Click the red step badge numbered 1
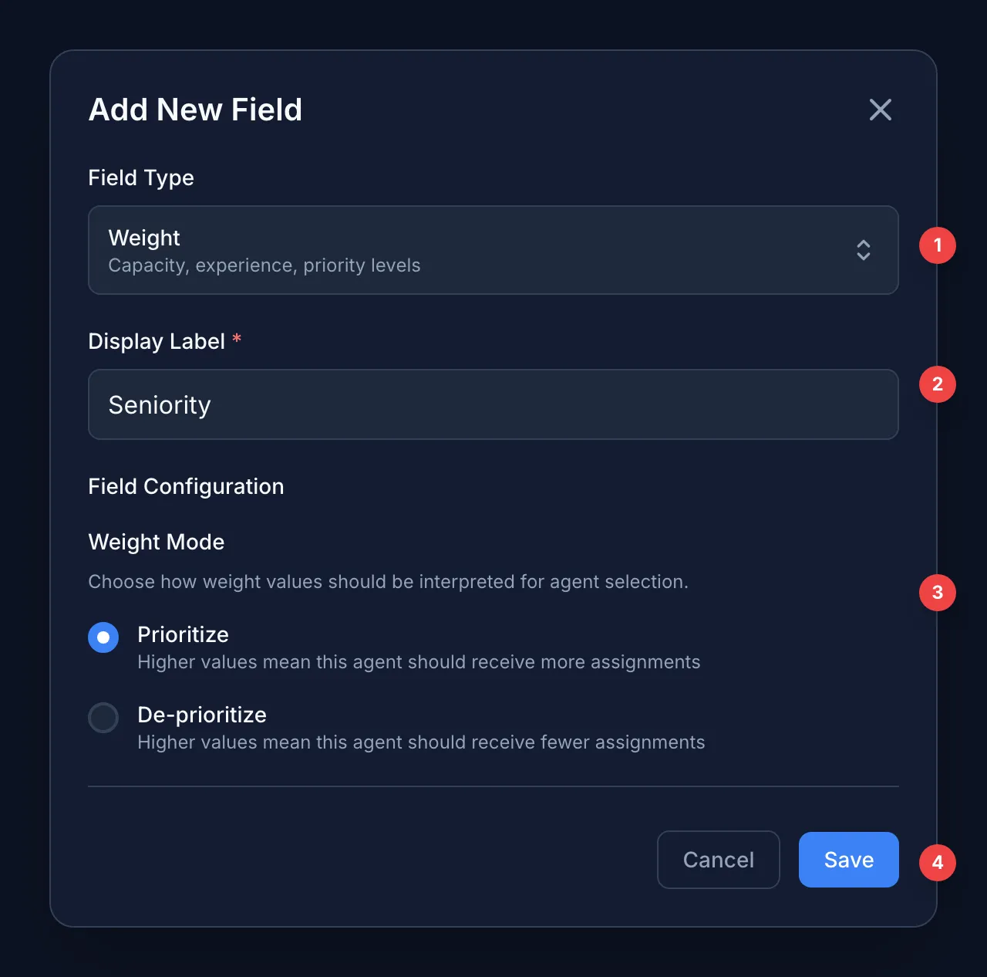Viewport: 987px width, 977px height. tap(937, 245)
